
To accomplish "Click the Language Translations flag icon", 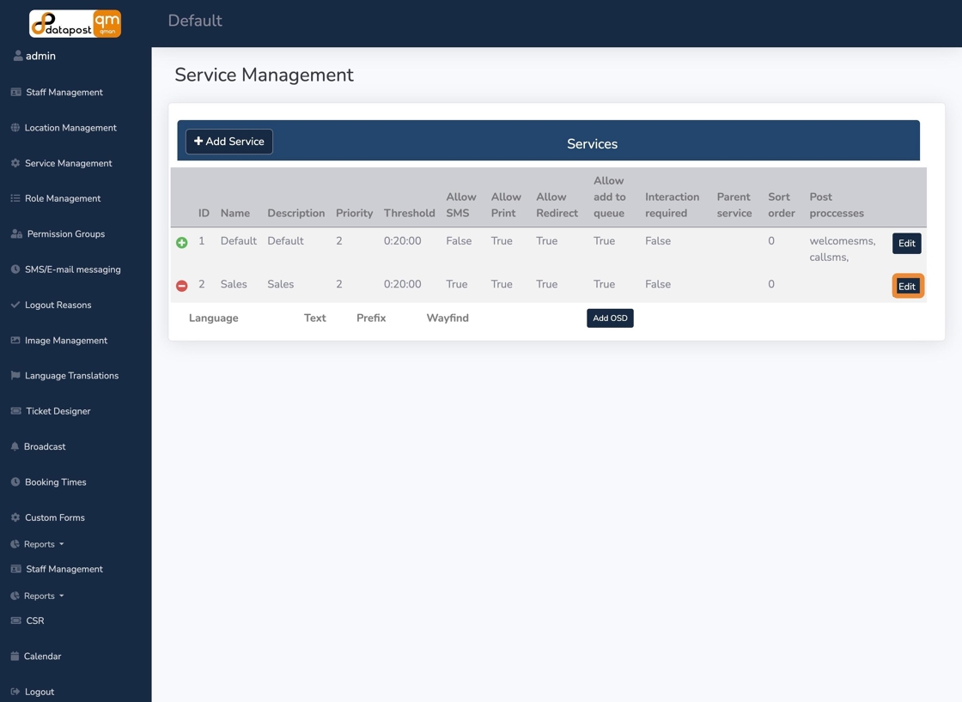I will [15, 375].
